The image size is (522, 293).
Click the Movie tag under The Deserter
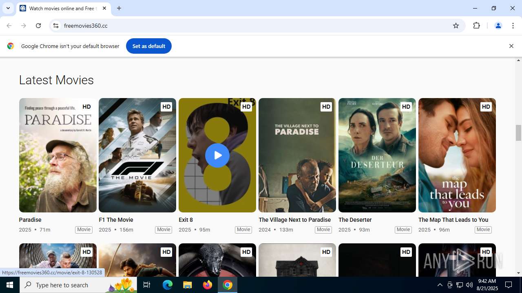403,230
